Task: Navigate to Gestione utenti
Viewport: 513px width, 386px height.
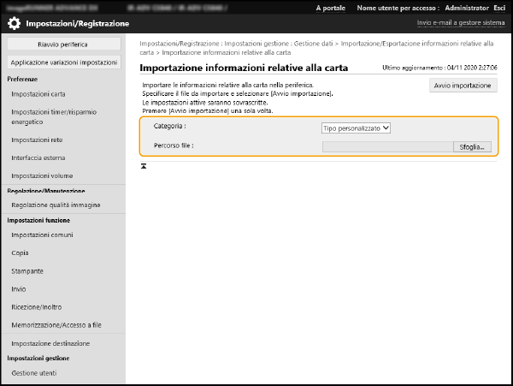Action: [34, 373]
